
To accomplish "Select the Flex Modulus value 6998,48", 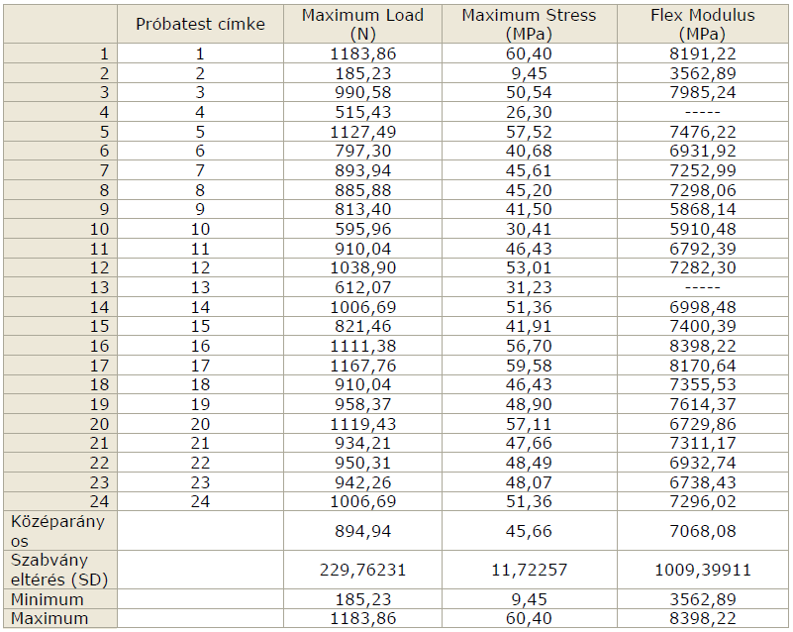I will [x=703, y=307].
